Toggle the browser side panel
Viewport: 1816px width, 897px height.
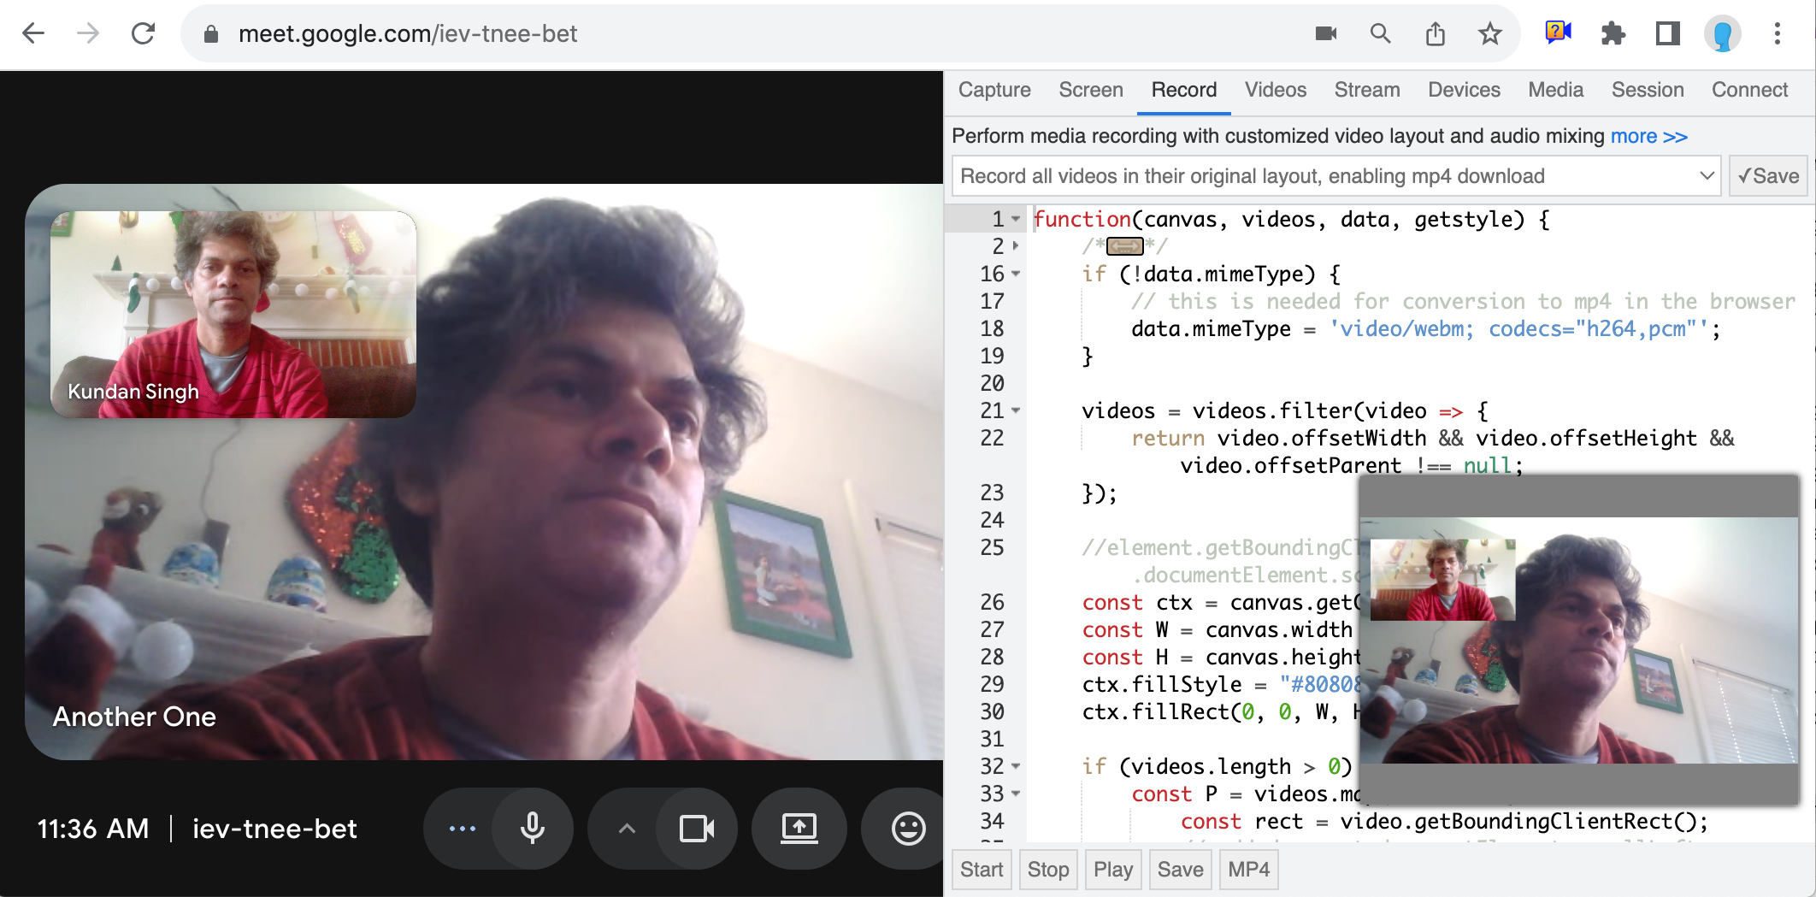point(1667,34)
